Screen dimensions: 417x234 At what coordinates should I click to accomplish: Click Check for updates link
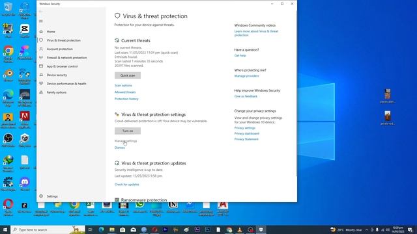tap(127, 185)
